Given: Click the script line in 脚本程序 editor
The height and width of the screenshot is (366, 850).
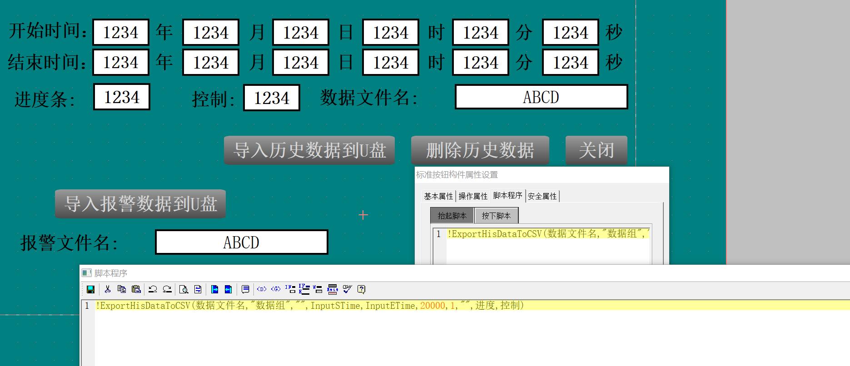Looking at the screenshot, I should coord(472,306).
